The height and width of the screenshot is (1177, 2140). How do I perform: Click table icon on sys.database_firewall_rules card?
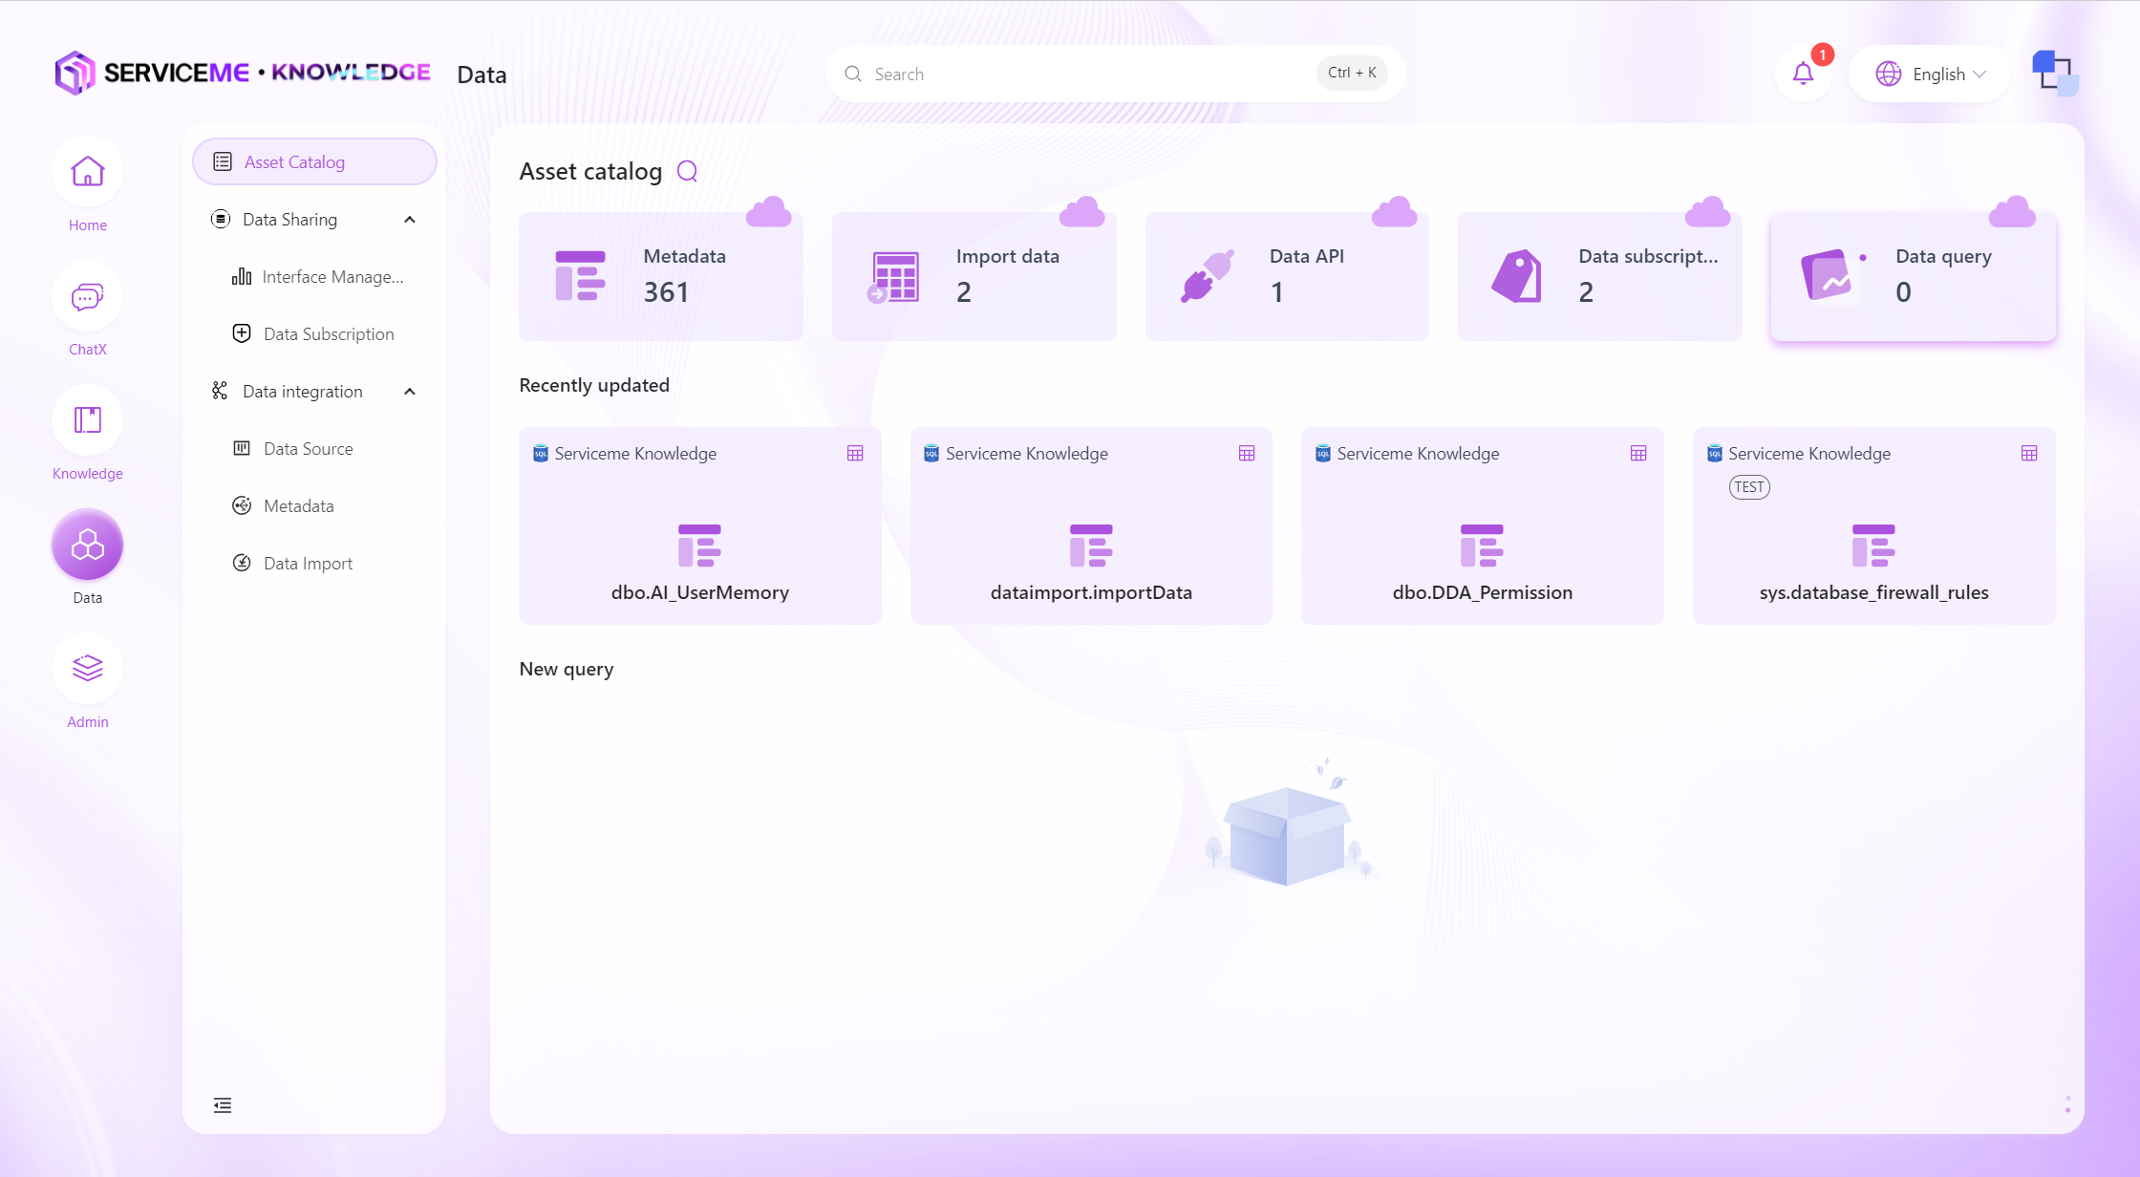(x=2029, y=454)
